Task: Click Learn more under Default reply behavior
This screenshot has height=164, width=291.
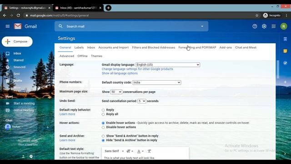Action: 67,114
